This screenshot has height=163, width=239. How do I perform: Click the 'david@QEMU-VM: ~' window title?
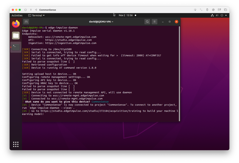(101, 22)
